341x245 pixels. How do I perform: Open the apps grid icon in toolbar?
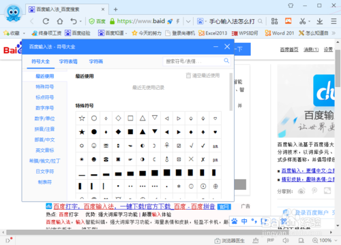point(274,21)
